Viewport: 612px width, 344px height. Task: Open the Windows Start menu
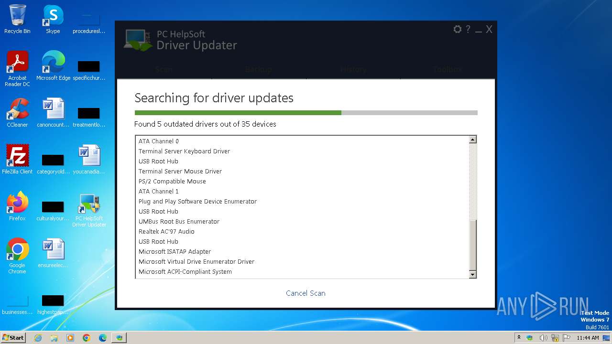pos(13,337)
